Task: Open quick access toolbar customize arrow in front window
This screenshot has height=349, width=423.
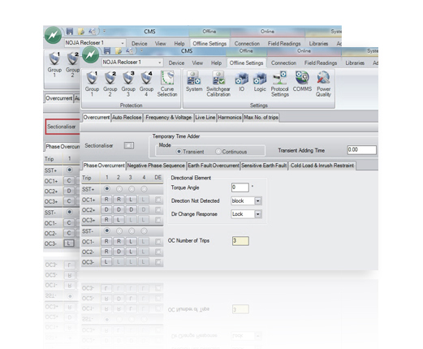Action: (x=141, y=50)
